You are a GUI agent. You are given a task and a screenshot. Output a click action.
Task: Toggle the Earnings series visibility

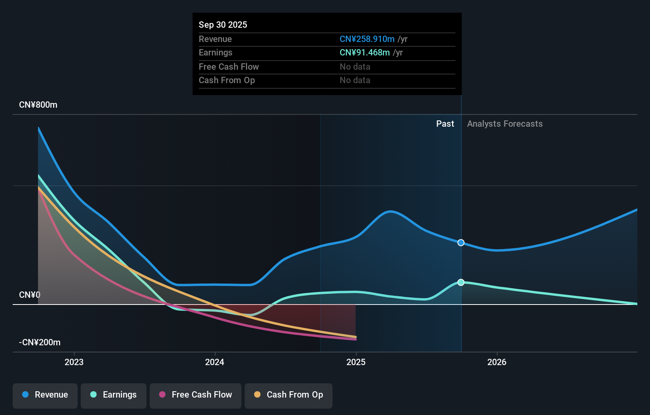pos(113,395)
